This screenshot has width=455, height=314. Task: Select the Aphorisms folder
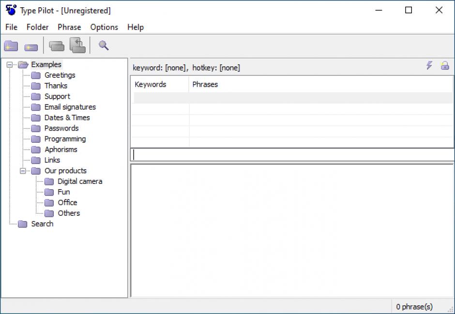click(61, 150)
